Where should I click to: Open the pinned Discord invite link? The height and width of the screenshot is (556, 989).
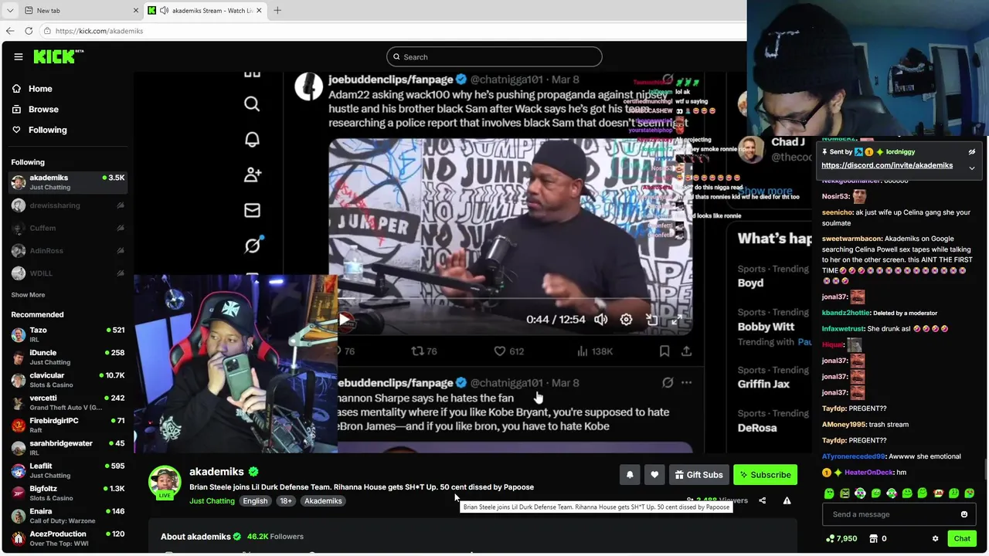click(x=887, y=165)
